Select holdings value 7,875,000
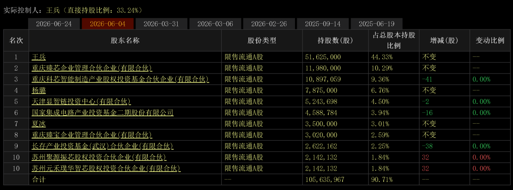 321,90
